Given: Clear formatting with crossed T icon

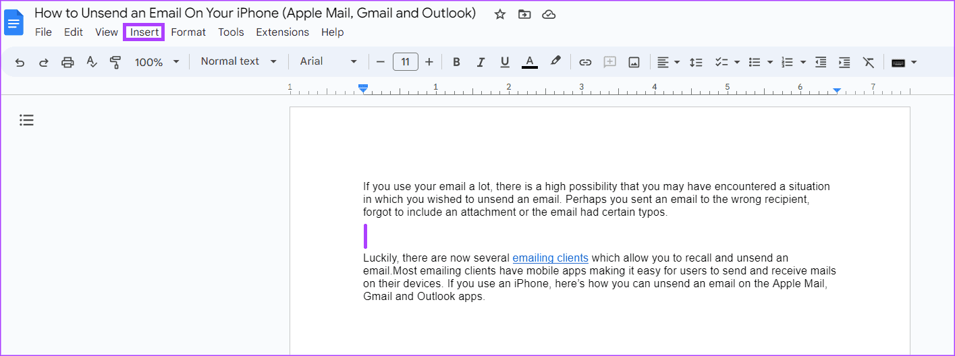Looking at the screenshot, I should tap(869, 62).
